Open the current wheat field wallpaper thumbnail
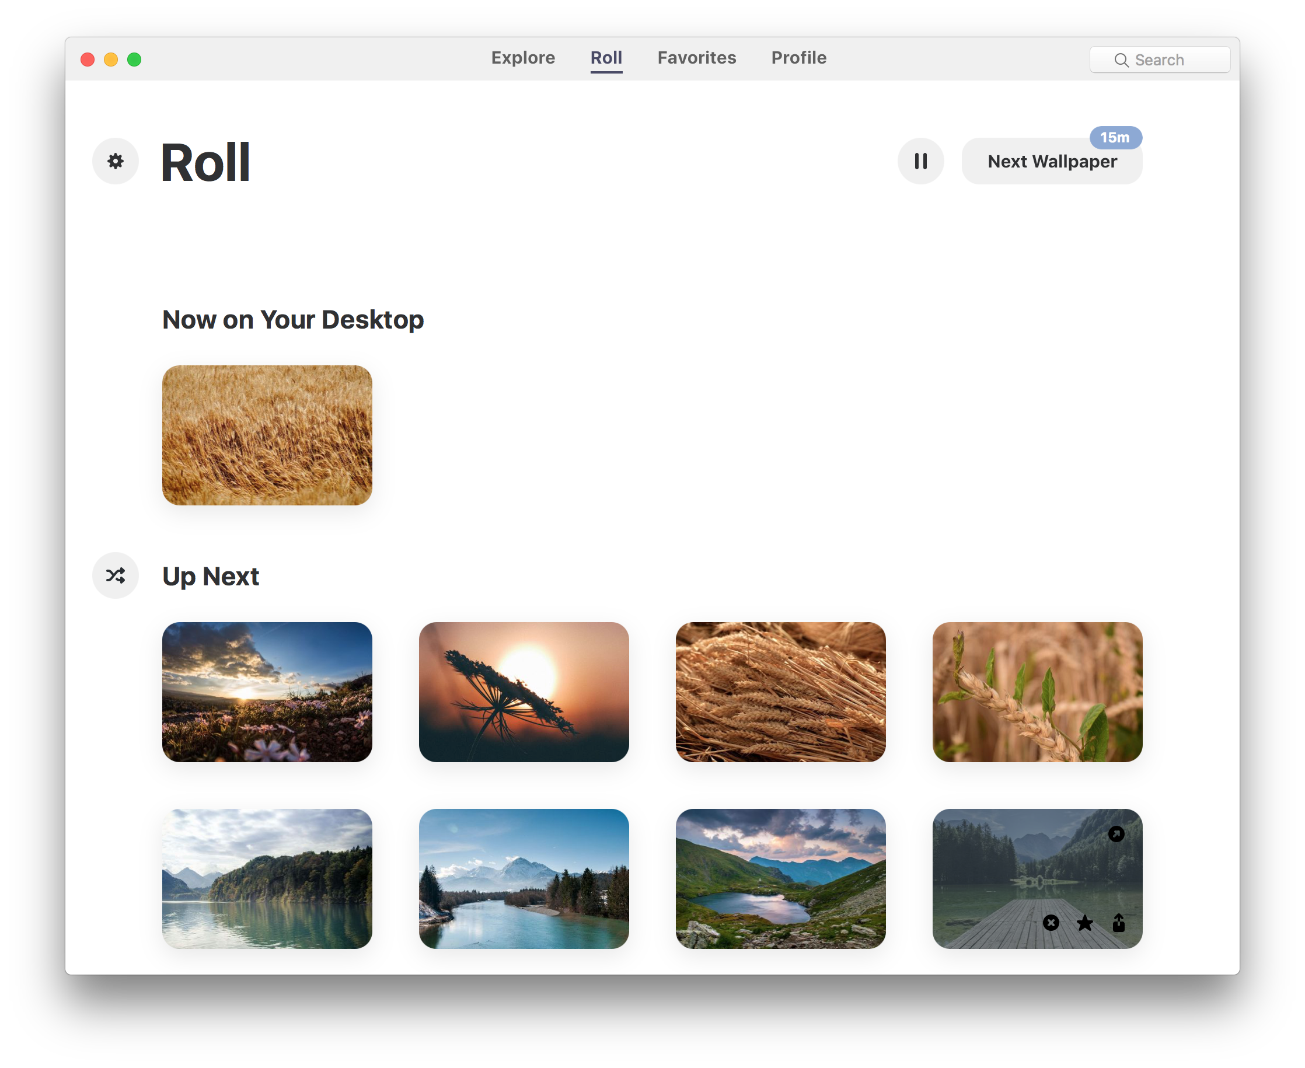1305x1068 pixels. point(267,435)
